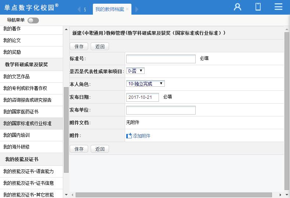Viewport: 290px width, 198px height.
Task: Click the horizontal scroll left arrow
Action: tap(72, 195)
